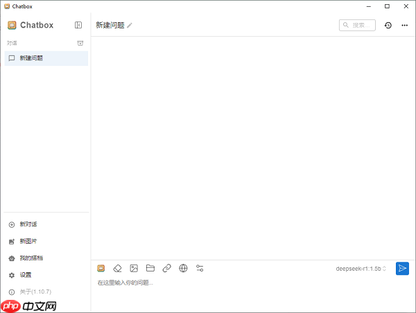This screenshot has height=313, width=416.
Task: Open 我的搭档 partners page
Action: (x=31, y=258)
